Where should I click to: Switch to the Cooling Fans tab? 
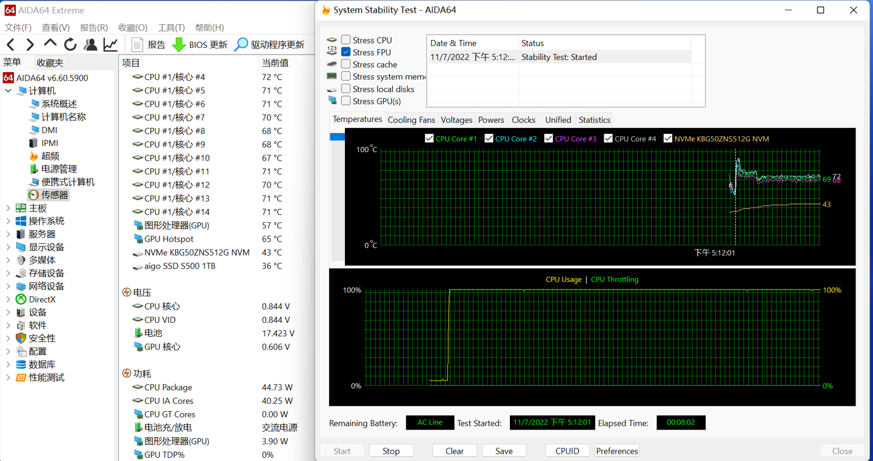(x=411, y=120)
